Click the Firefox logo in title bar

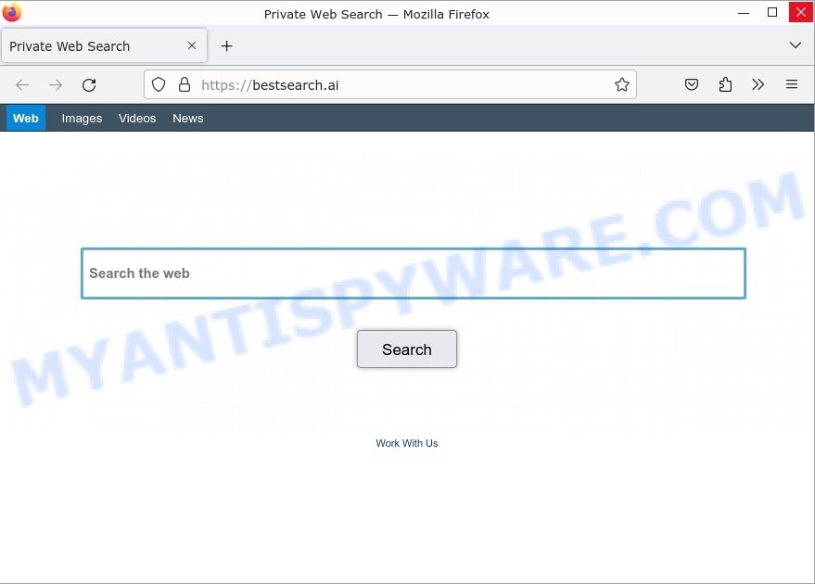pos(12,12)
